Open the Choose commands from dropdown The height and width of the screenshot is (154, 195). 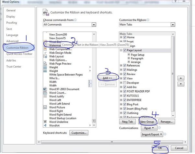[94, 25]
